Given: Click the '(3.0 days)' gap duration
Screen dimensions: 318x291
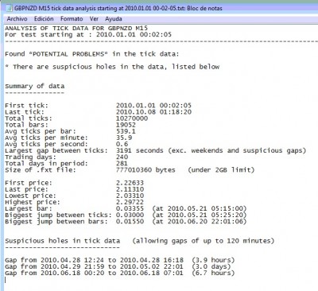Looking at the screenshot, I should [211, 266].
